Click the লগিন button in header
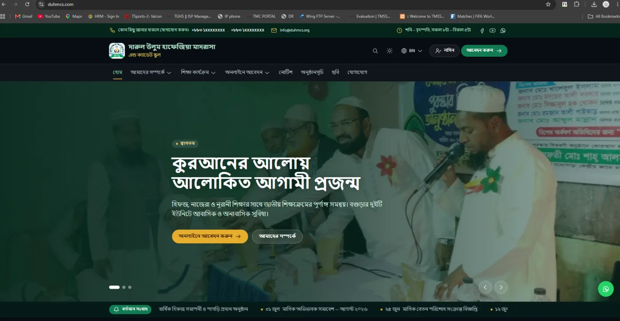 [x=444, y=50]
